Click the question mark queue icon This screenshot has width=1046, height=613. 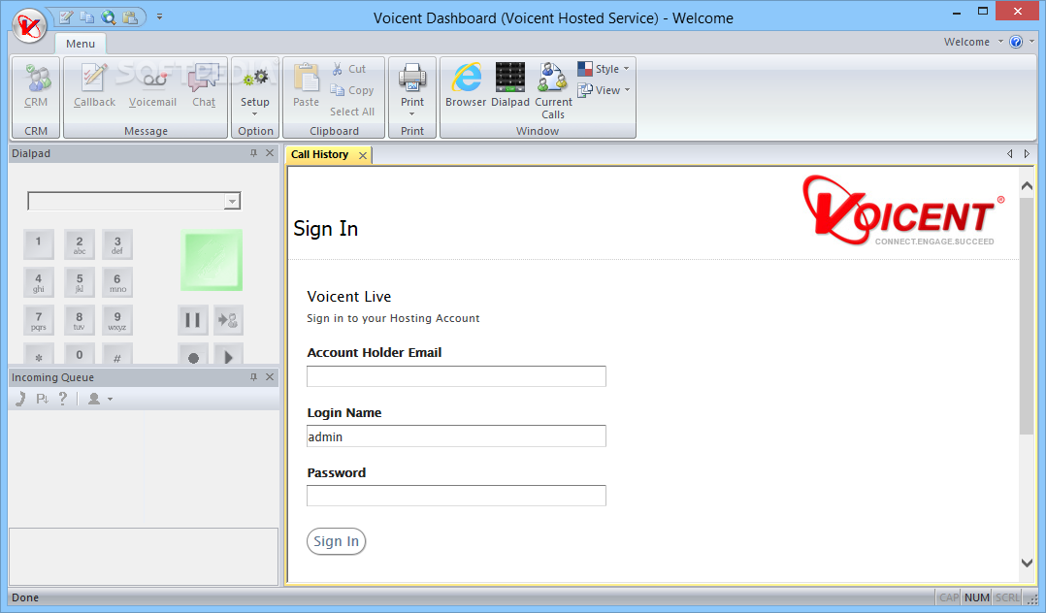(x=63, y=399)
